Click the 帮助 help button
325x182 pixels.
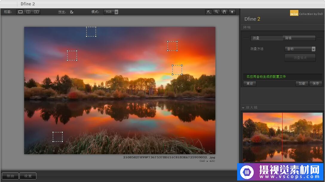[x=10, y=176]
